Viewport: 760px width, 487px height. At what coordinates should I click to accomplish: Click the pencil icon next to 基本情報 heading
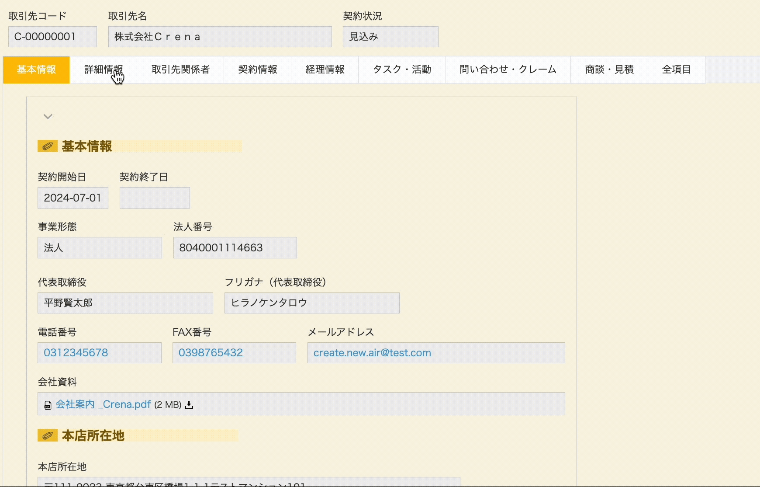tap(48, 146)
